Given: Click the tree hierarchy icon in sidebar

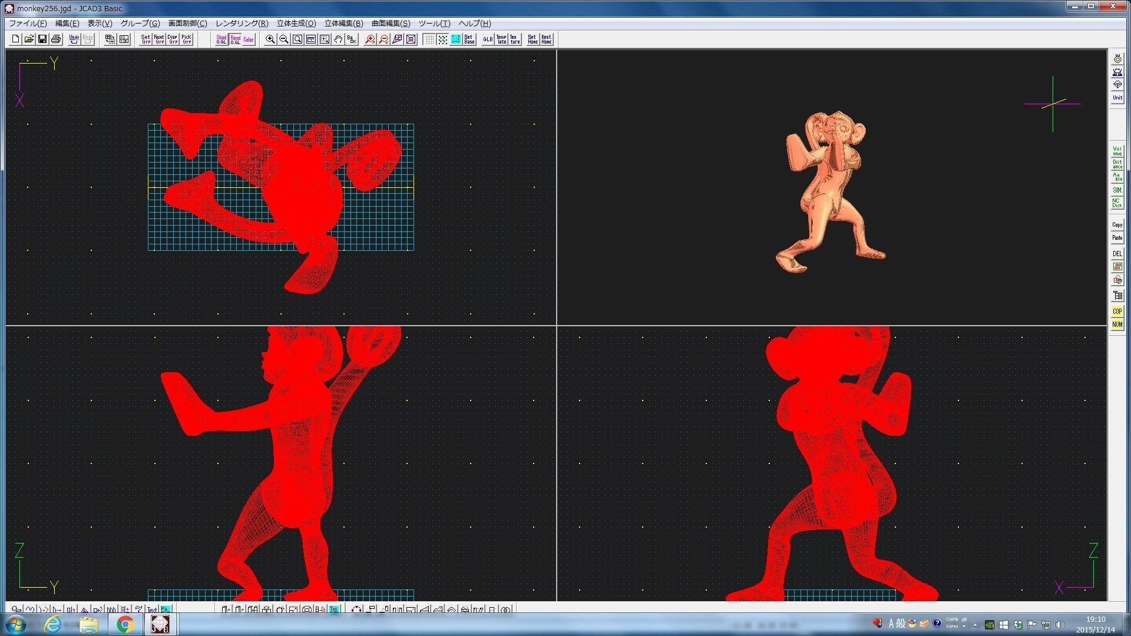Looking at the screenshot, I should point(1117,296).
